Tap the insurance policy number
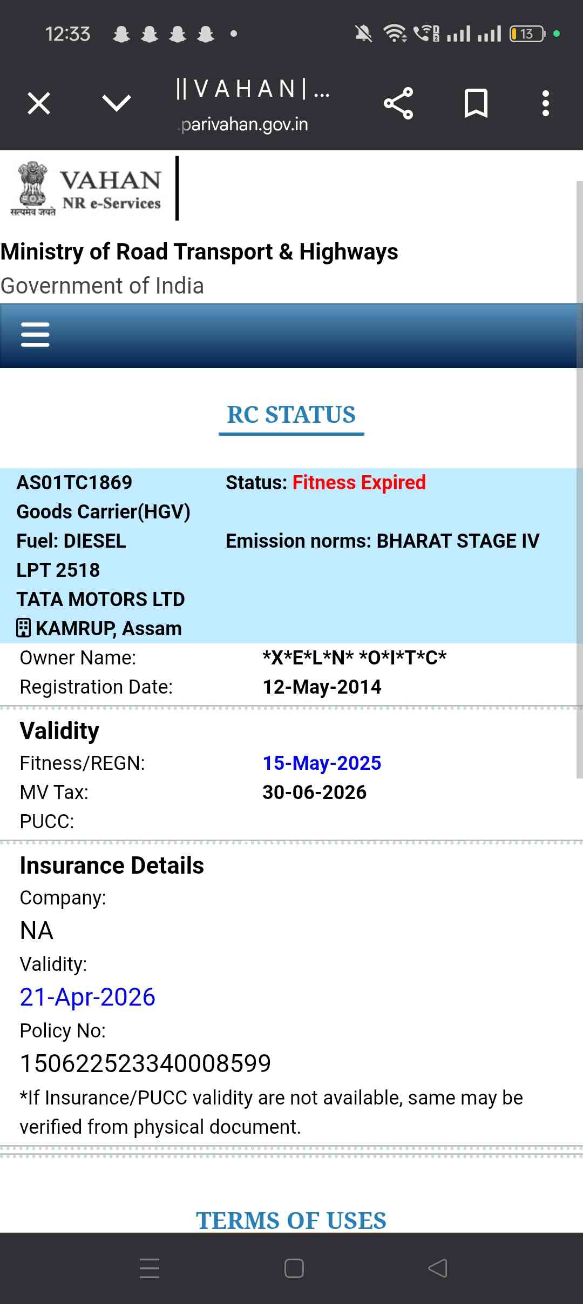The image size is (583, 1304). 145,1063
